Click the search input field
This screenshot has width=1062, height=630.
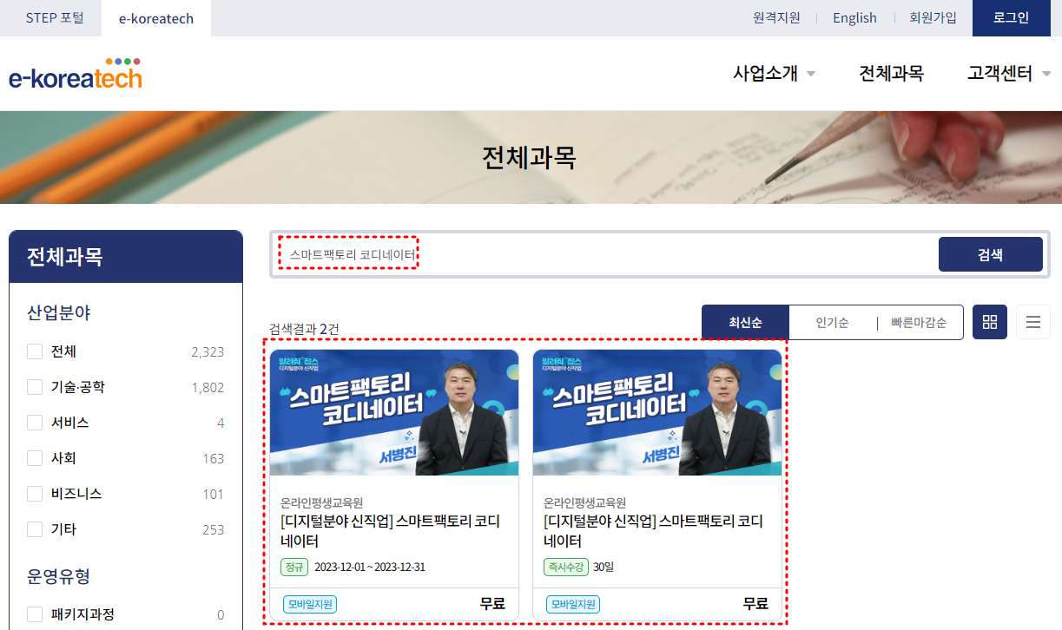click(x=604, y=254)
